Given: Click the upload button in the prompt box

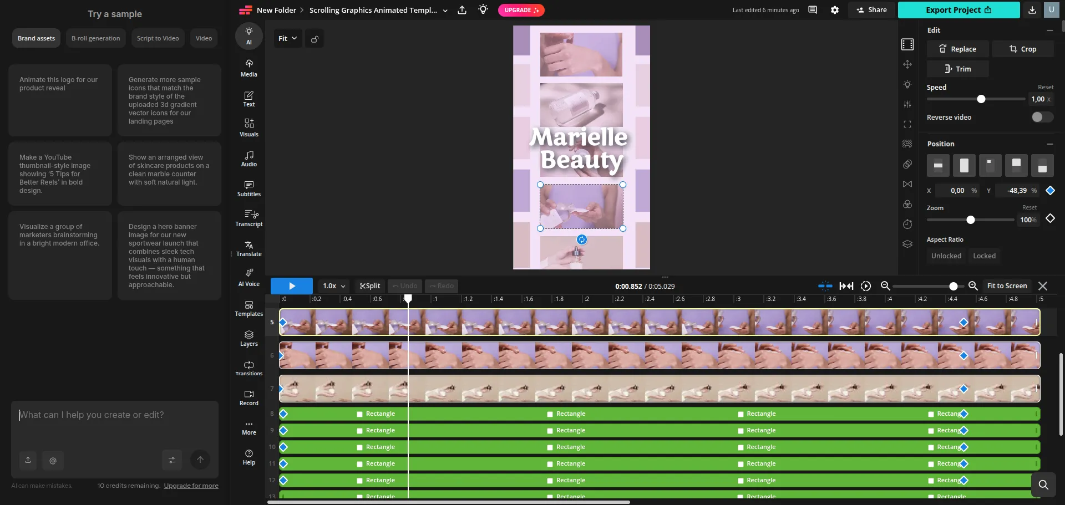Looking at the screenshot, I should click(28, 460).
